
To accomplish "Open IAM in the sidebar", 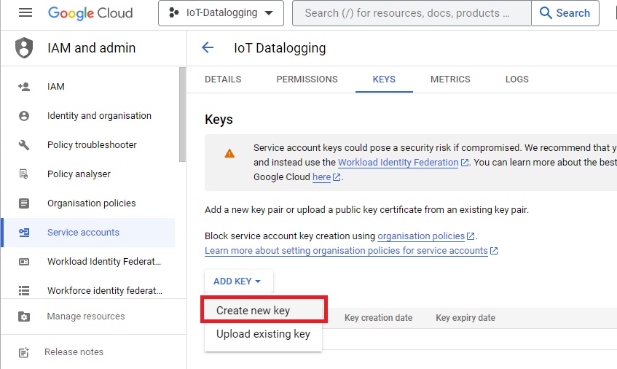I will click(x=88, y=86).
